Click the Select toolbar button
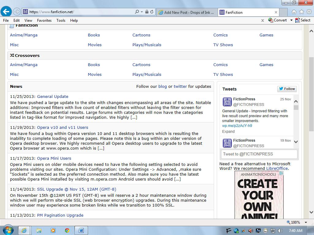 [303, 20]
